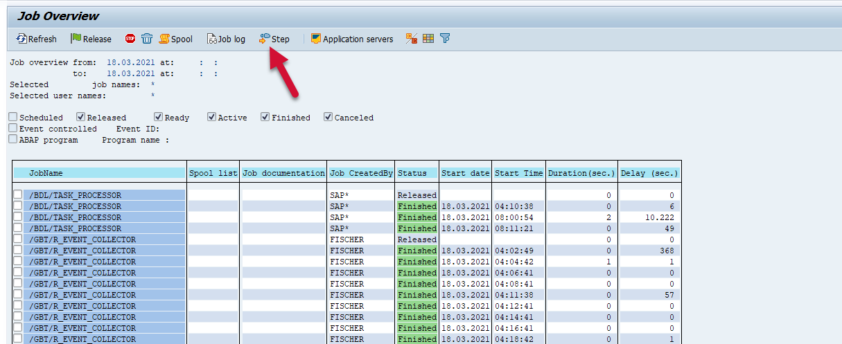Click the Duration(sec.) column header
842x344 pixels.
pos(581,173)
